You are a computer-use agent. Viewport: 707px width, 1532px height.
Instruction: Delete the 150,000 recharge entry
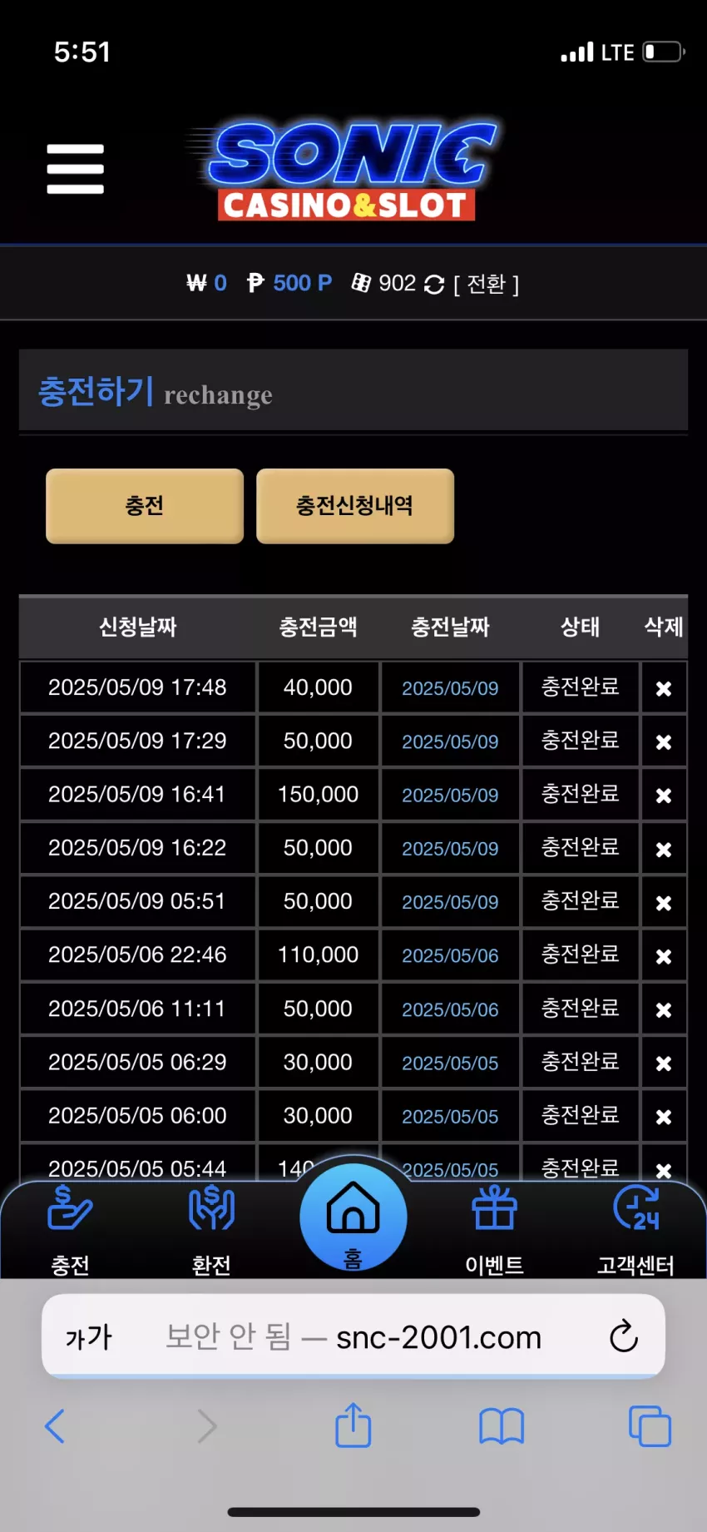tap(664, 796)
